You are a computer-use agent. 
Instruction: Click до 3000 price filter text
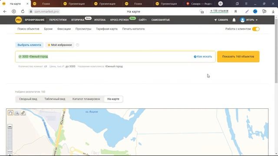coord(70,66)
